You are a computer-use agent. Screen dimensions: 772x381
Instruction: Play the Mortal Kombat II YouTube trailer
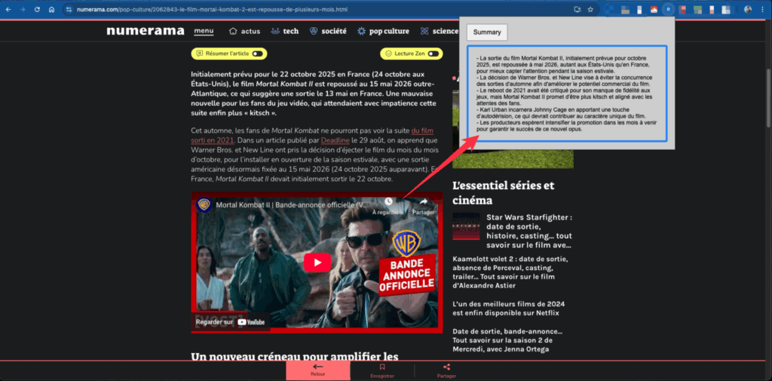click(317, 263)
